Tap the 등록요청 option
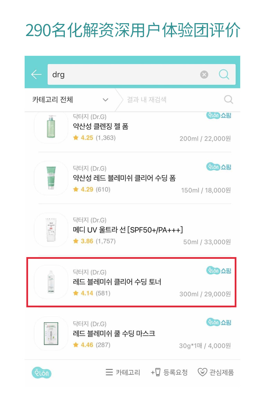The width and height of the screenshot is (260, 404). pos(170,372)
